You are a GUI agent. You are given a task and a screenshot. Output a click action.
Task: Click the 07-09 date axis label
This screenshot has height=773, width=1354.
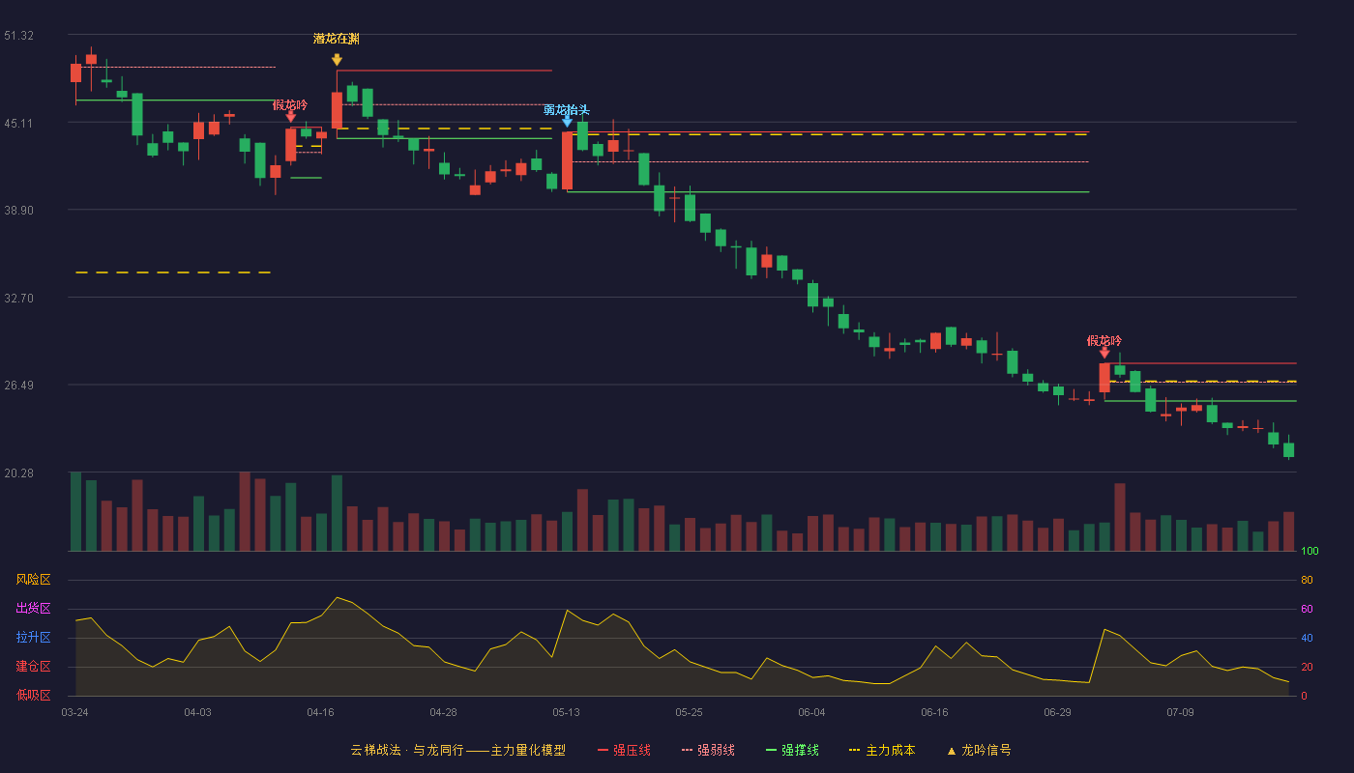coord(1180,712)
